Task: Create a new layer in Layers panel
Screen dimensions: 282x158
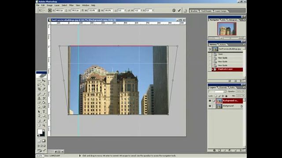Action: 236,150
